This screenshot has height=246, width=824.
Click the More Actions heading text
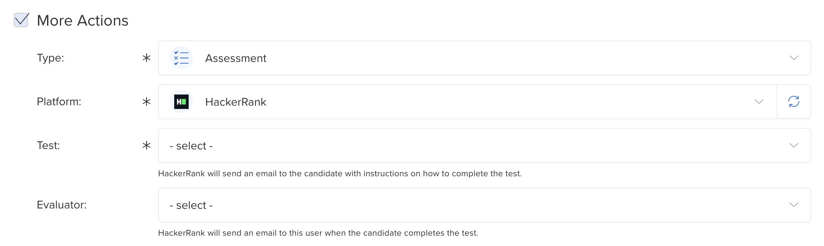click(x=83, y=21)
